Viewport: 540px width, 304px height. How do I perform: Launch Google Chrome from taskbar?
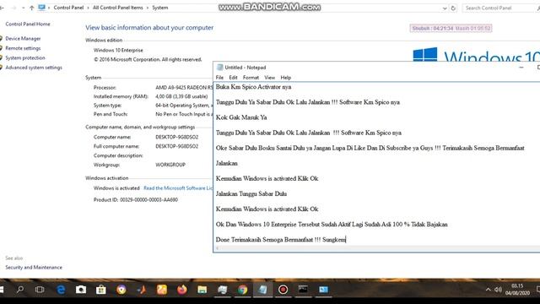[x=243, y=290]
